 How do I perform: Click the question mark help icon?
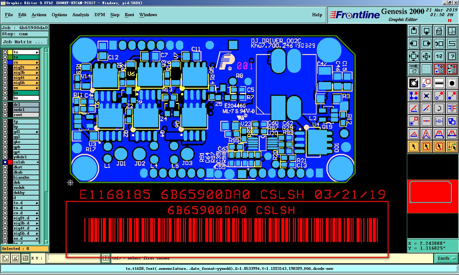point(452,56)
